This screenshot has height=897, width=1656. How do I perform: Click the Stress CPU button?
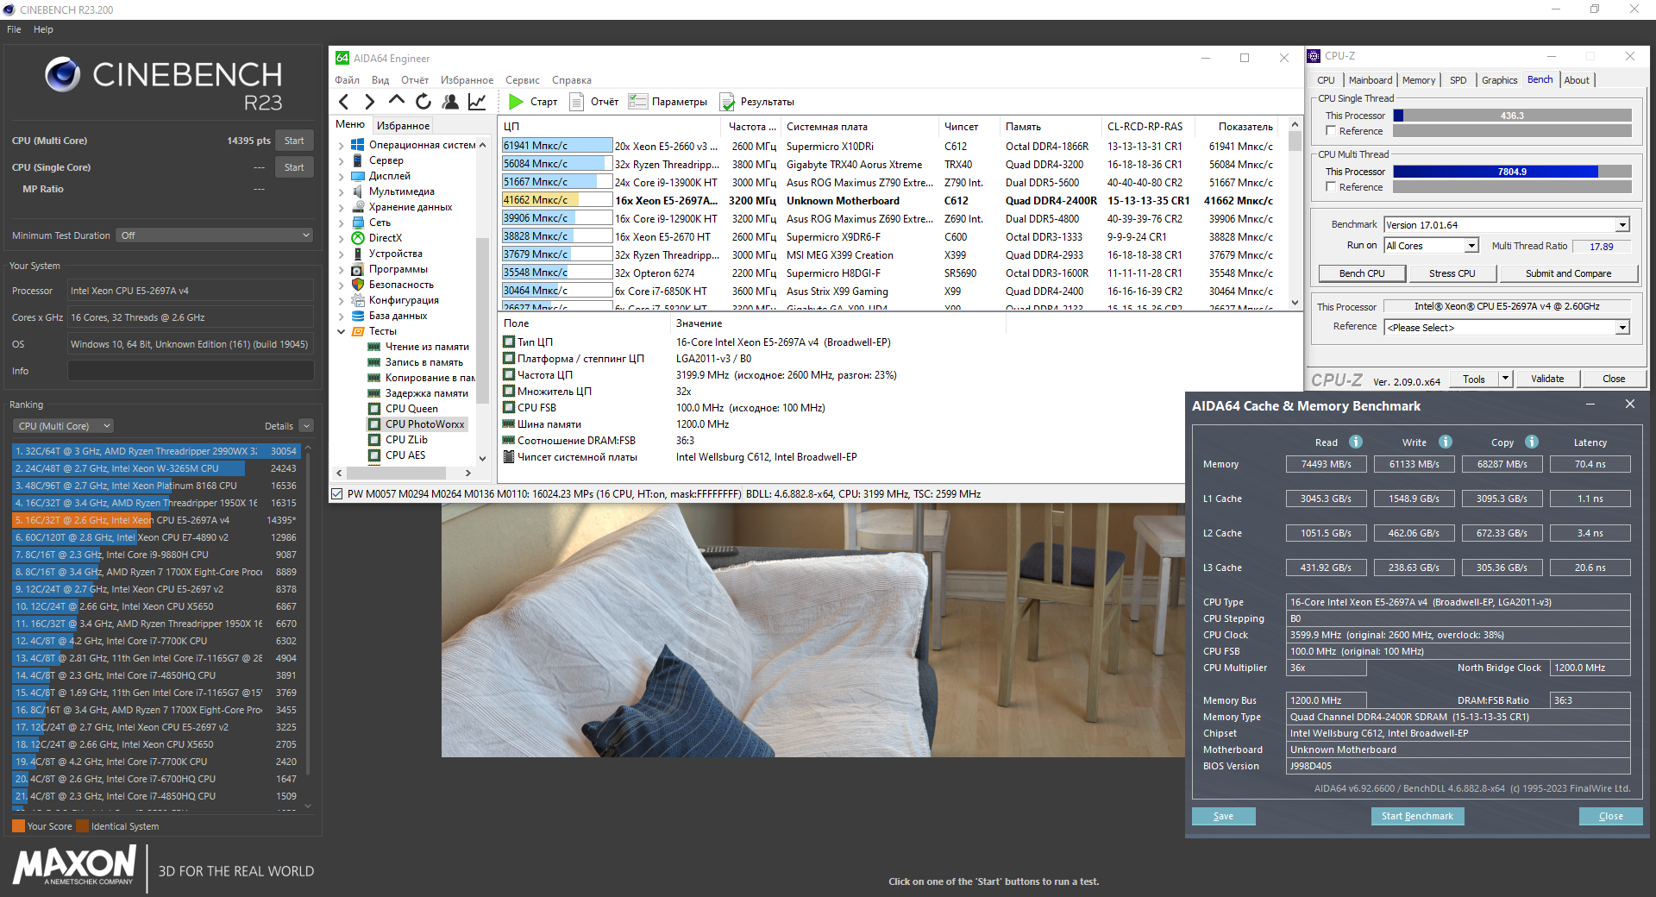pyautogui.click(x=1452, y=273)
